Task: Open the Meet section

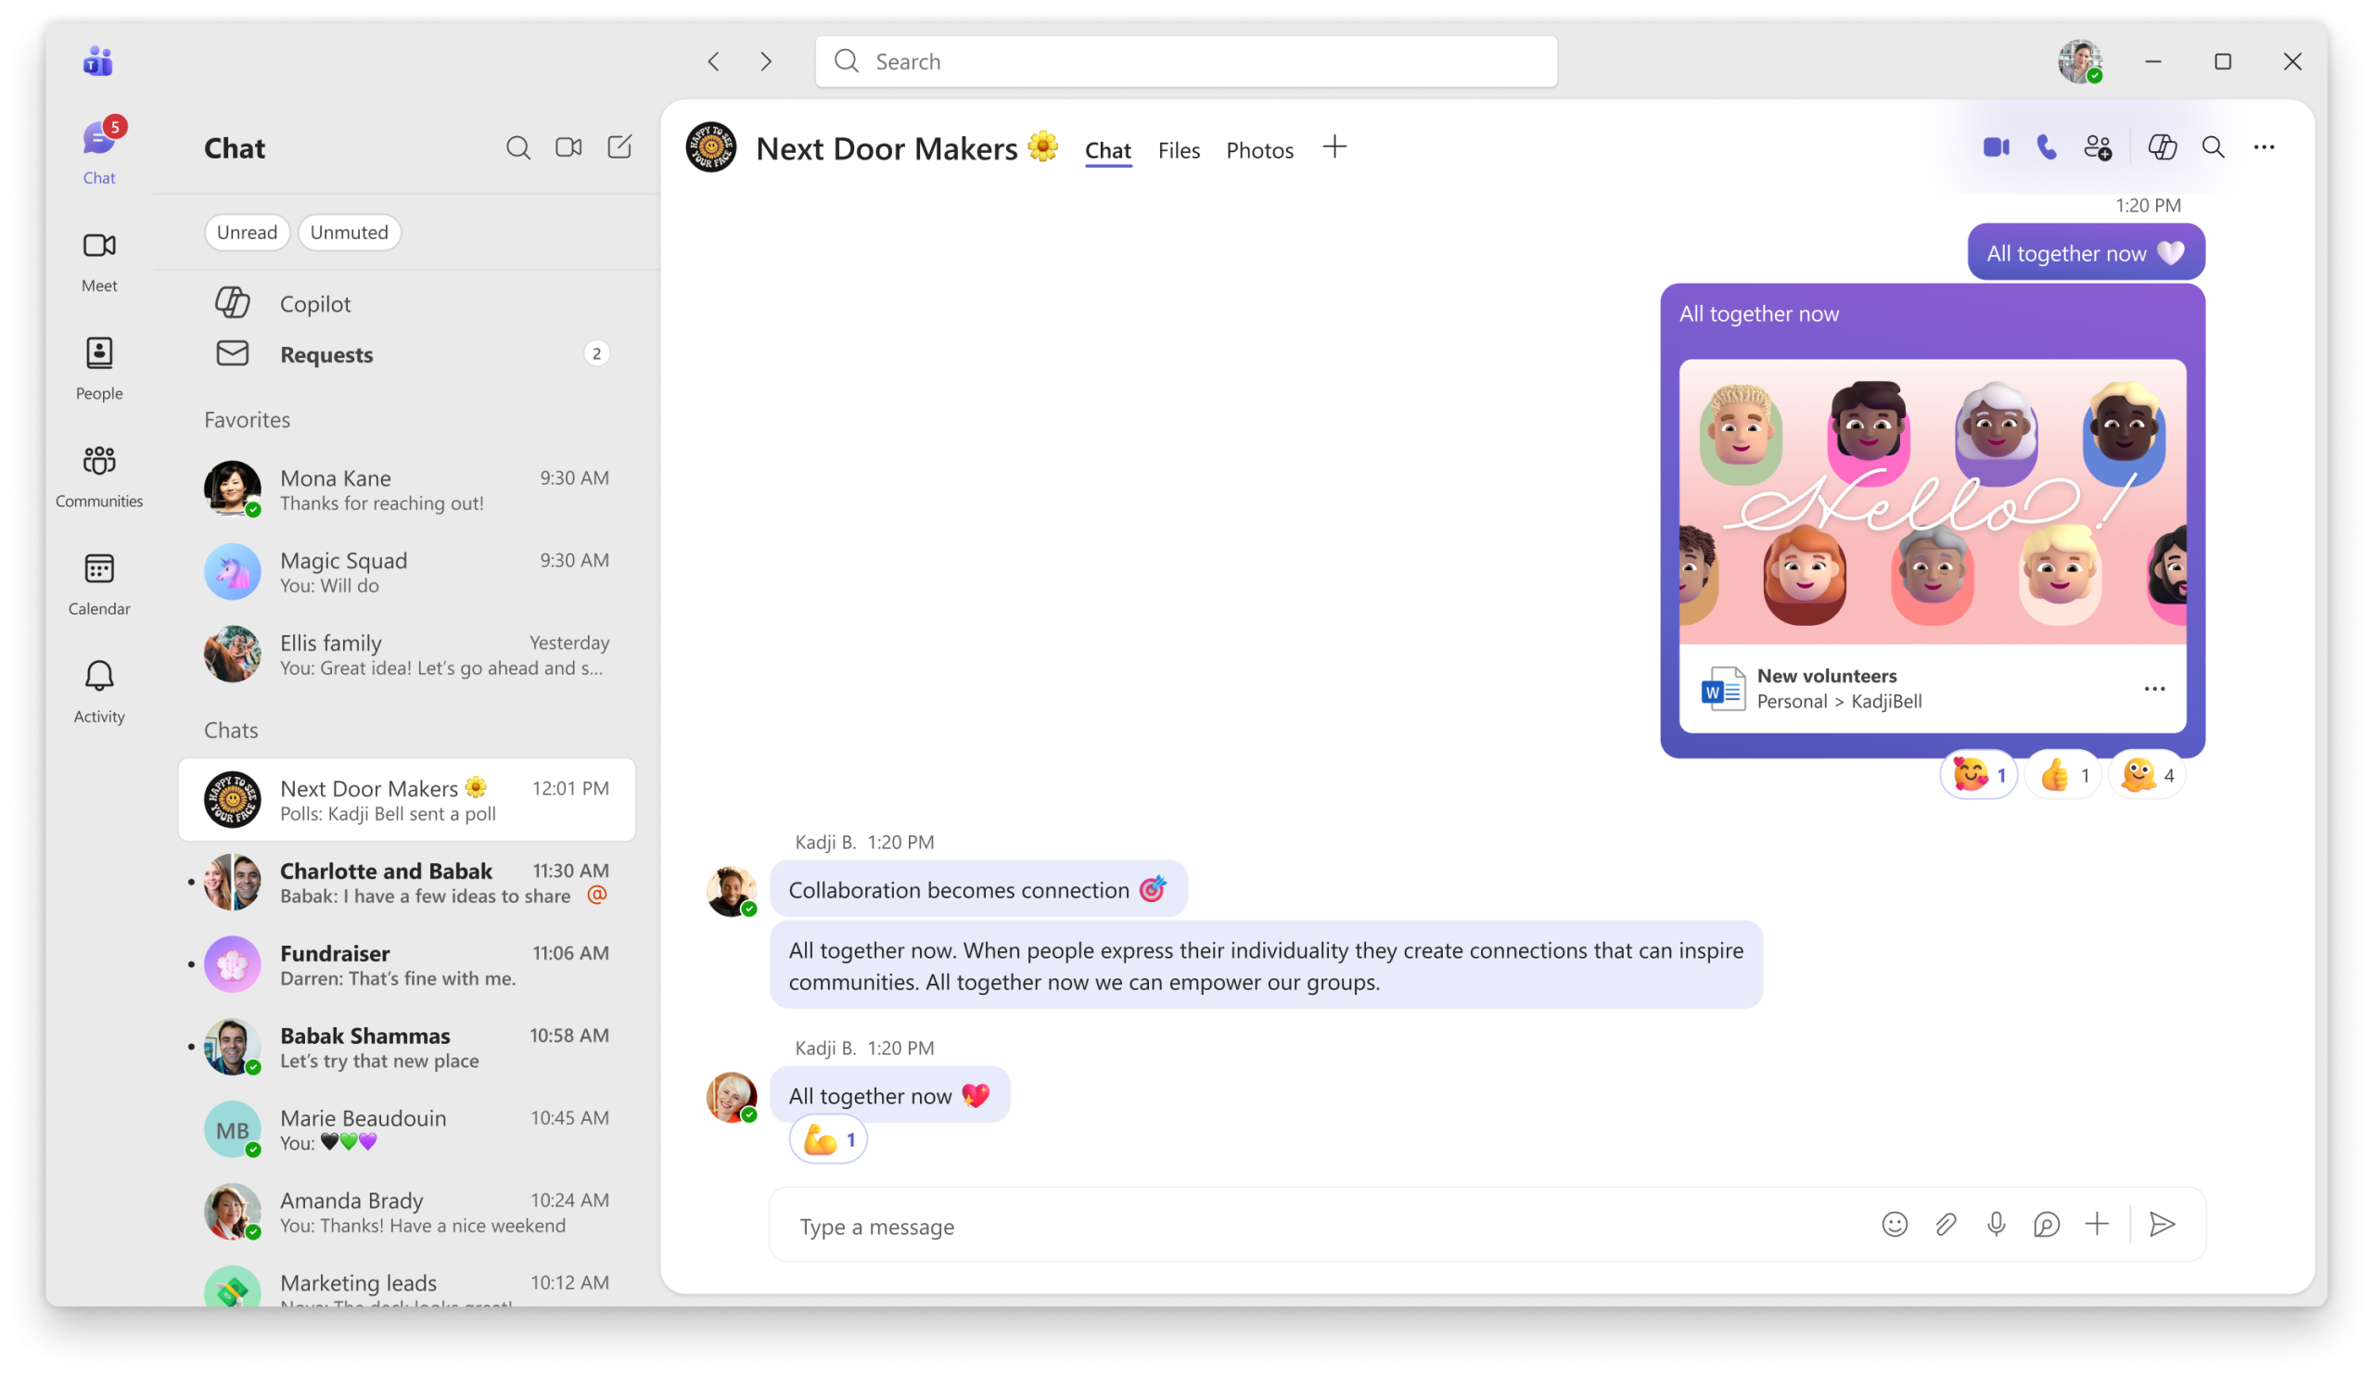Action: tap(99, 261)
